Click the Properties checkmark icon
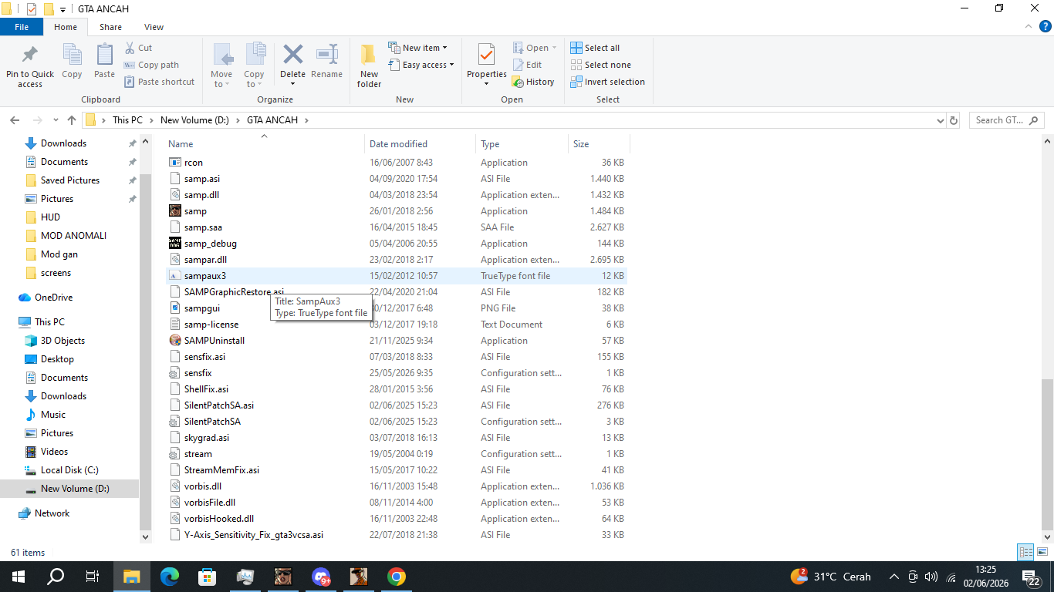This screenshot has height=592, width=1054. 486,55
